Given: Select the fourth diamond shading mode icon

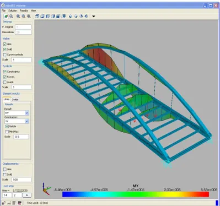Looking at the screenshot, I should click(x=86, y=17).
